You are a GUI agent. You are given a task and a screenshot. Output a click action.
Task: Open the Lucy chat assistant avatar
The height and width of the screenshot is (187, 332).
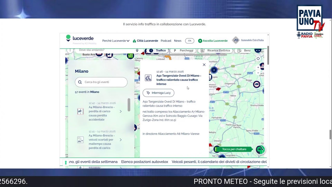pos(260,150)
